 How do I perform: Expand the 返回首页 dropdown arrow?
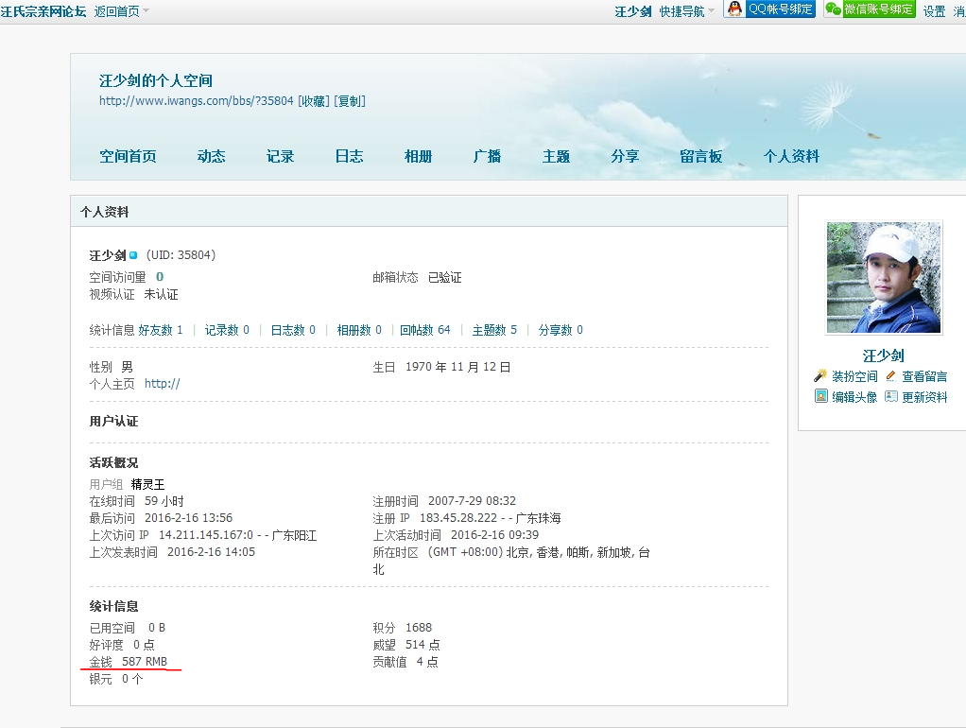pos(146,11)
